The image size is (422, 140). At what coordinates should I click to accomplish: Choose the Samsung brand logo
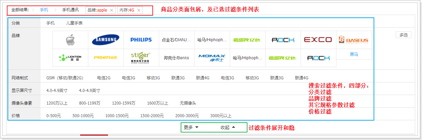click(106, 40)
